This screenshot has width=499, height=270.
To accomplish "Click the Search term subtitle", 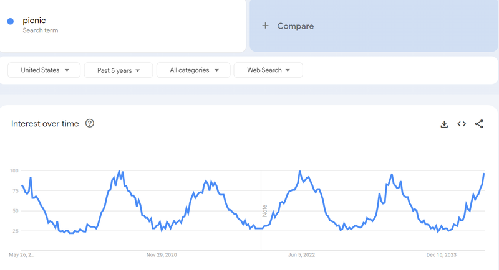I will click(x=41, y=30).
